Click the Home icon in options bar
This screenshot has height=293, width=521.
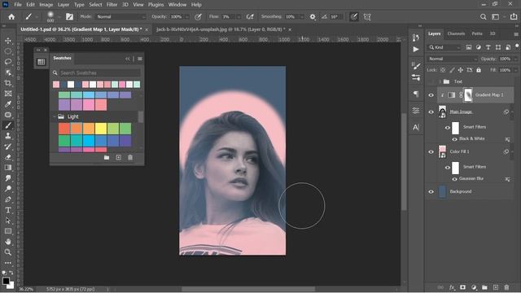tap(11, 16)
